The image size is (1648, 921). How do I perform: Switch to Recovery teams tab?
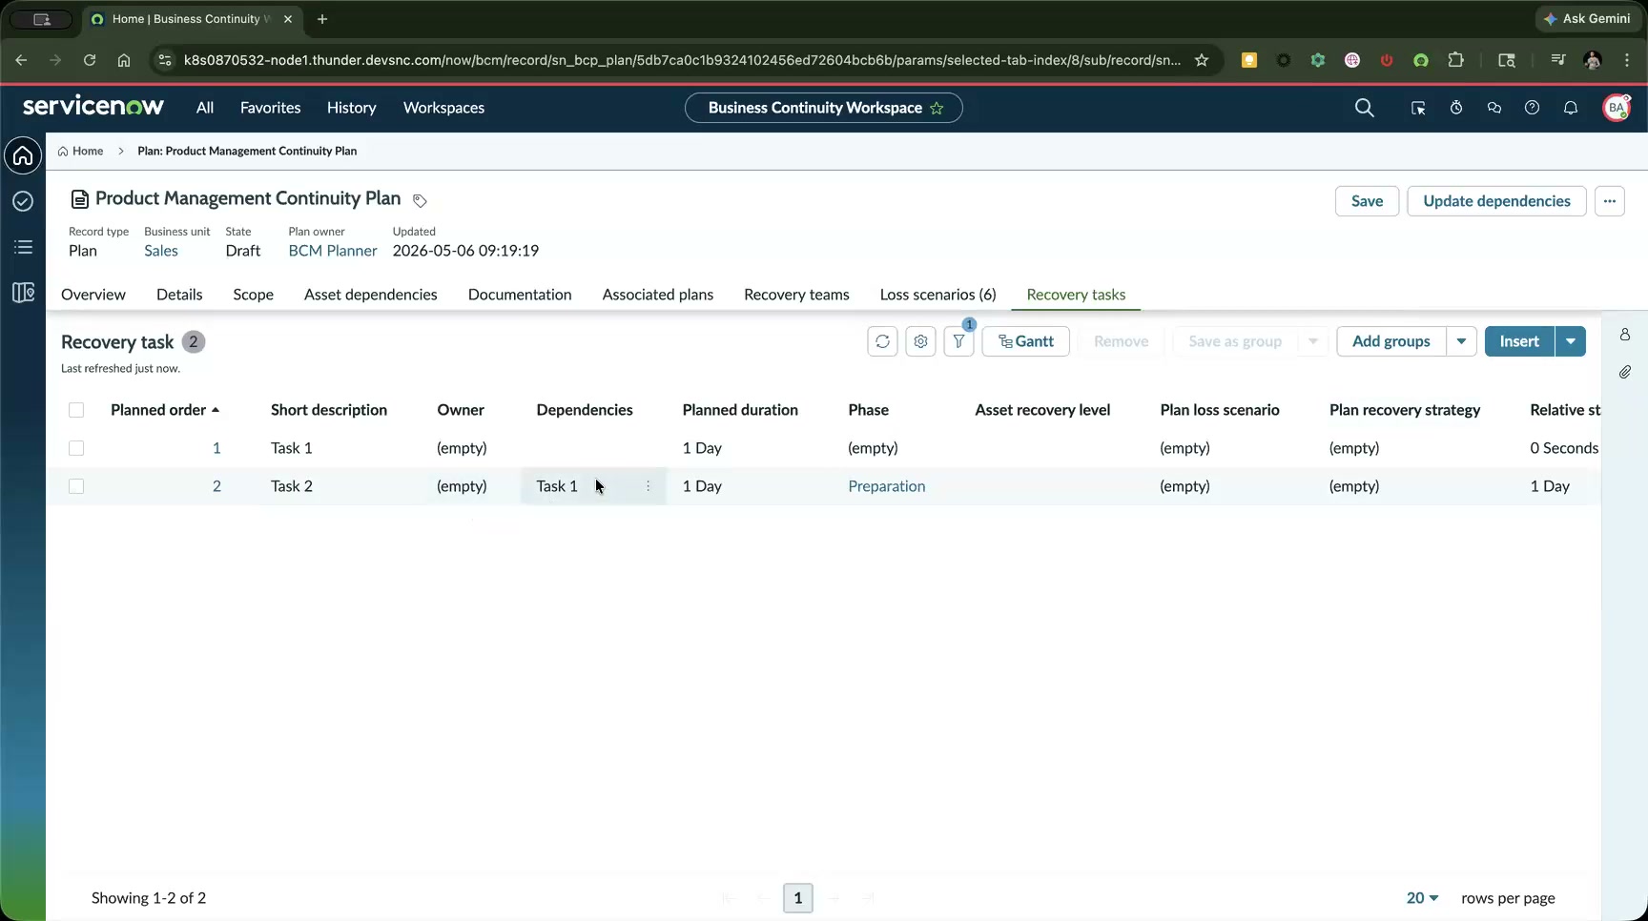[x=796, y=295]
